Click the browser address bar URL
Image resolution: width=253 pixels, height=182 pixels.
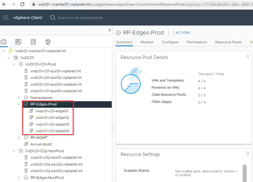pyautogui.click(x=111, y=4)
